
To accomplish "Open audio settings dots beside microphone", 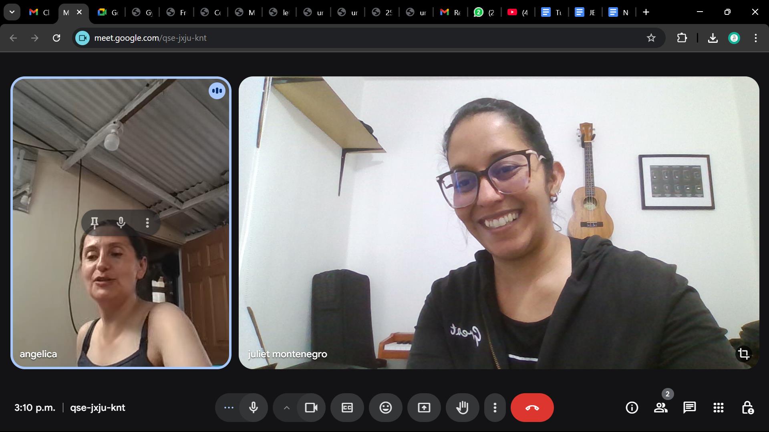I will pos(229,408).
